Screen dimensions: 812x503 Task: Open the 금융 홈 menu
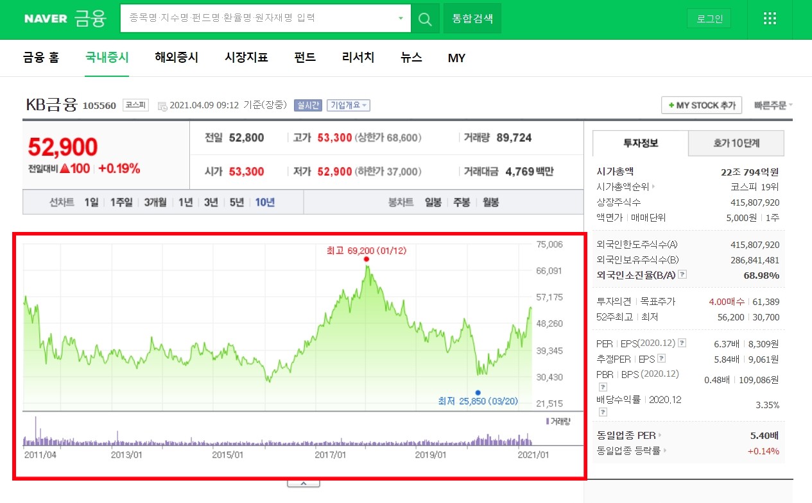click(x=41, y=58)
